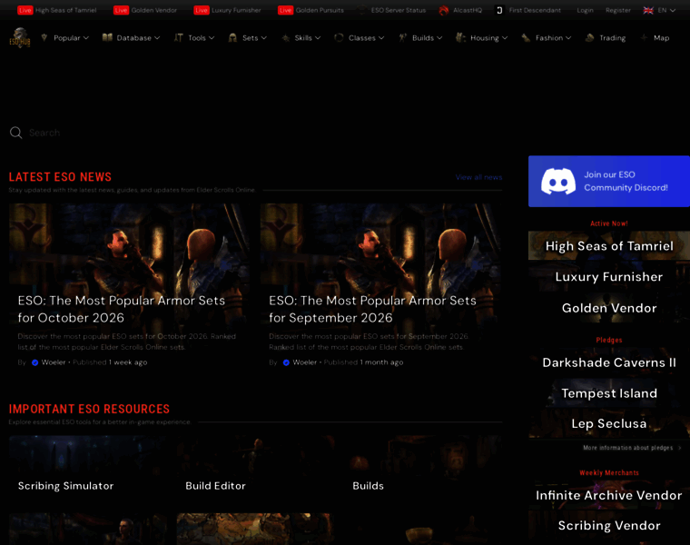Image resolution: width=690 pixels, height=545 pixels.
Task: Open Tempest Island pledge
Action: click(x=609, y=393)
